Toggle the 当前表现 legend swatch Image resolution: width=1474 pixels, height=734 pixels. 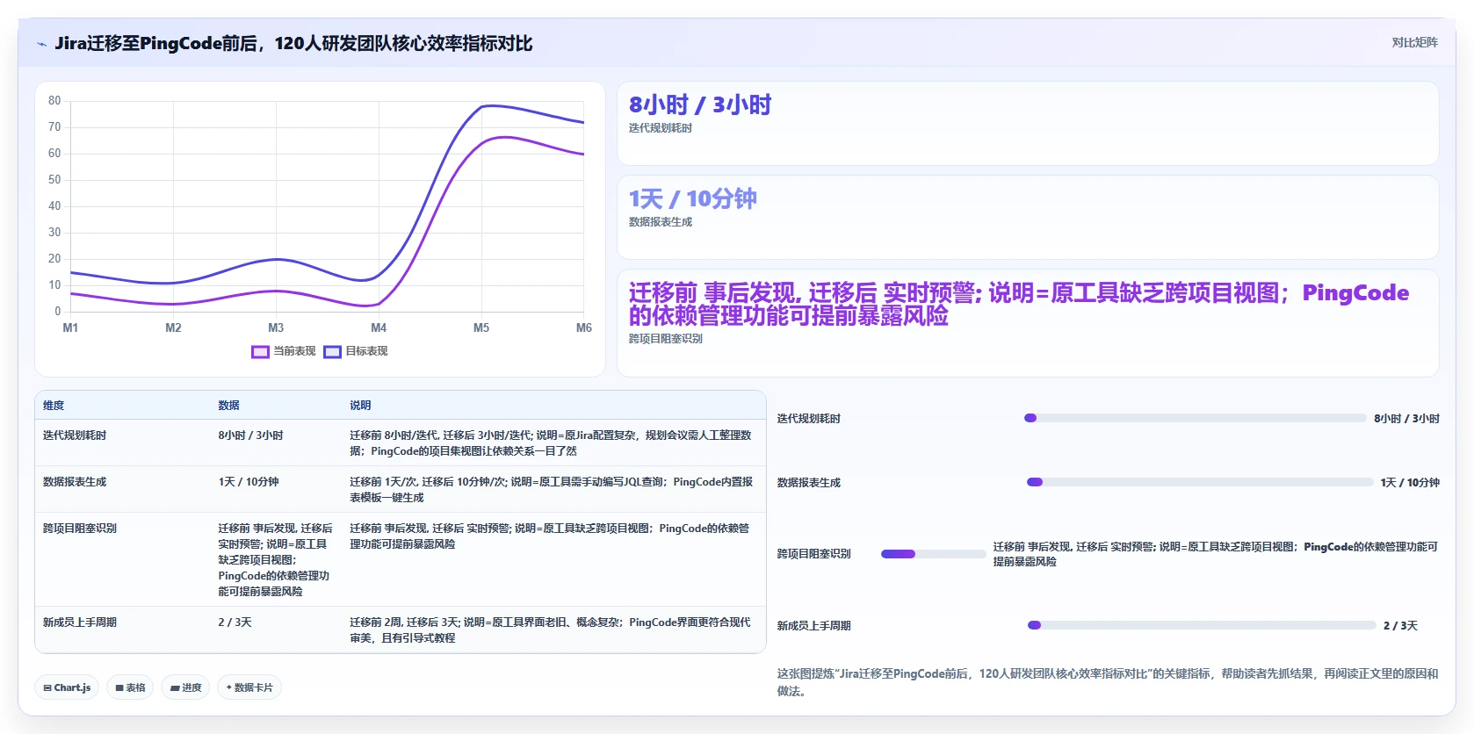260,352
